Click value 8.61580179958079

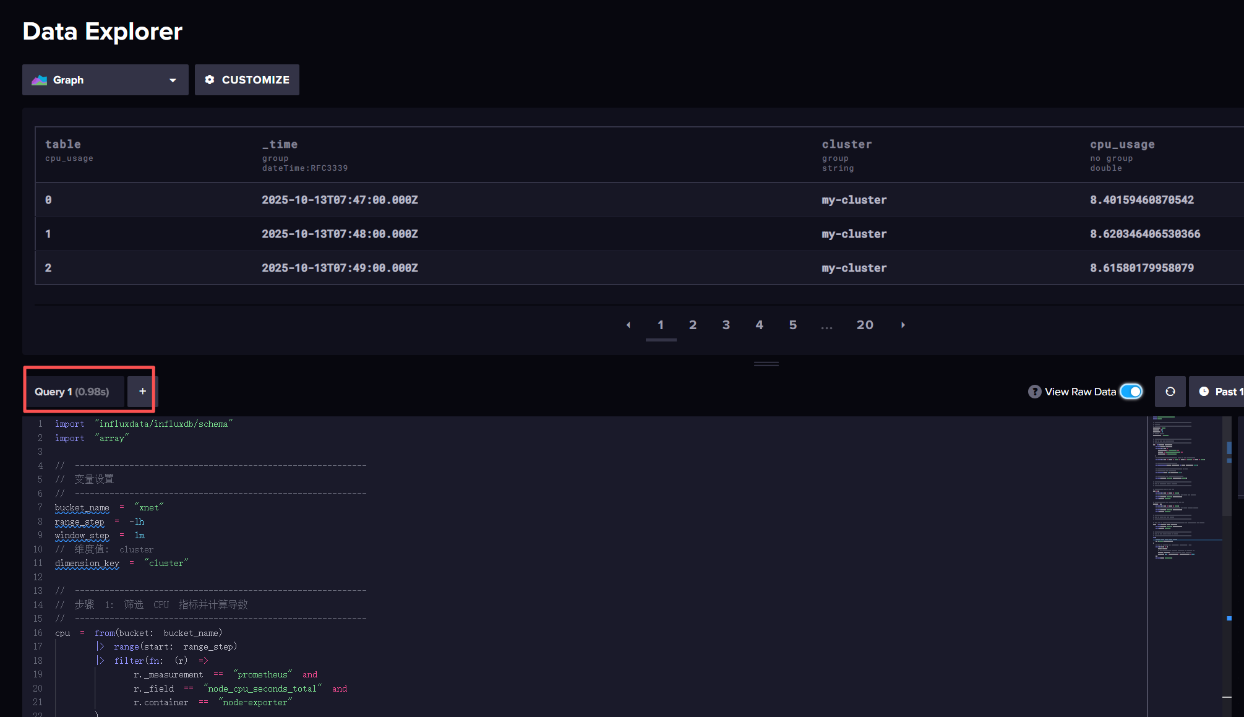click(x=1142, y=268)
